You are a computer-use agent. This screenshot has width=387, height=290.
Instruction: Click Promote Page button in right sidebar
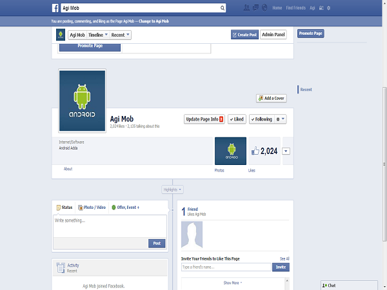pos(310,34)
